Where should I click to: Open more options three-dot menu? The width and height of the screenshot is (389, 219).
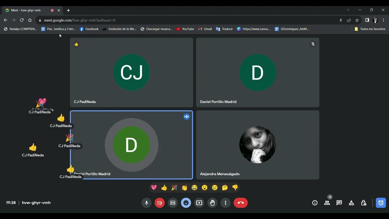pyautogui.click(x=225, y=203)
